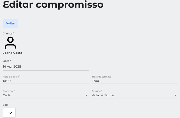Click the client avatar person icon
Viewport: 180px width, 118px height.
click(10, 43)
